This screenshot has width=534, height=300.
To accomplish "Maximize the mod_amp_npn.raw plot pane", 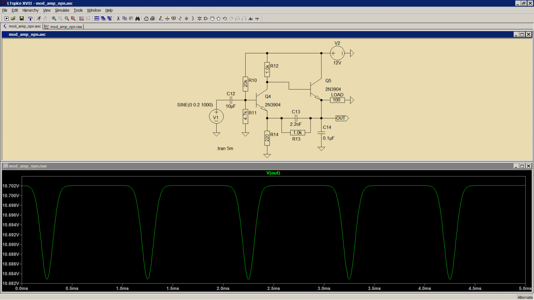I will (x=522, y=166).
